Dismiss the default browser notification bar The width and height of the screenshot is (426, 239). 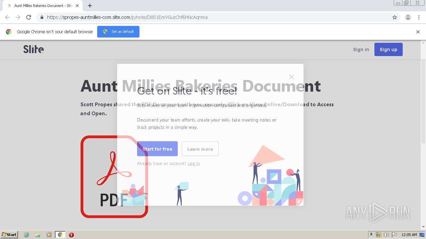pyautogui.click(x=418, y=32)
